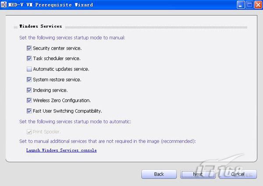This screenshot has height=186, width=263.
Task: Proceed with the Next button
Action: 198,174
